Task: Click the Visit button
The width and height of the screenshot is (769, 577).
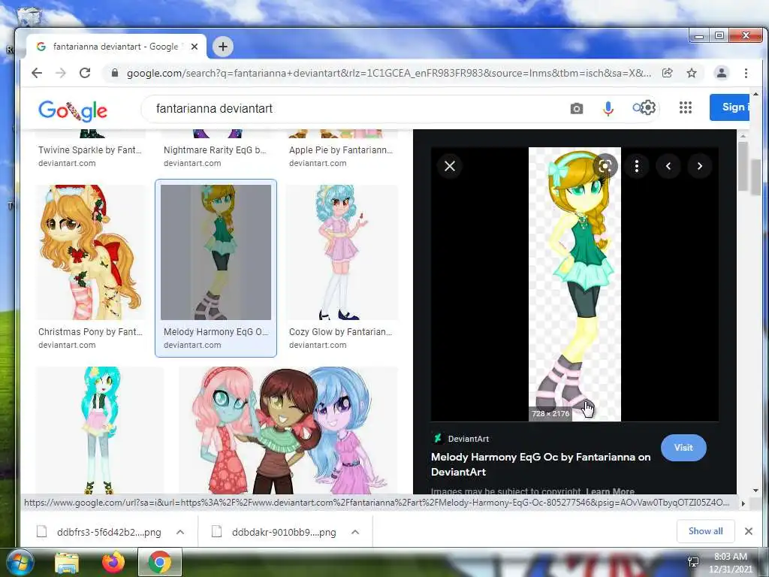Action: pos(683,448)
